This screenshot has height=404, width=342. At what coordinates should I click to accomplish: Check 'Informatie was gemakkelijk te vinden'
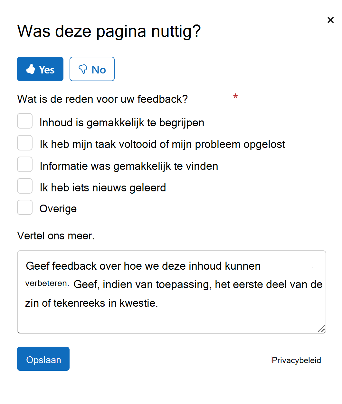[x=24, y=164]
